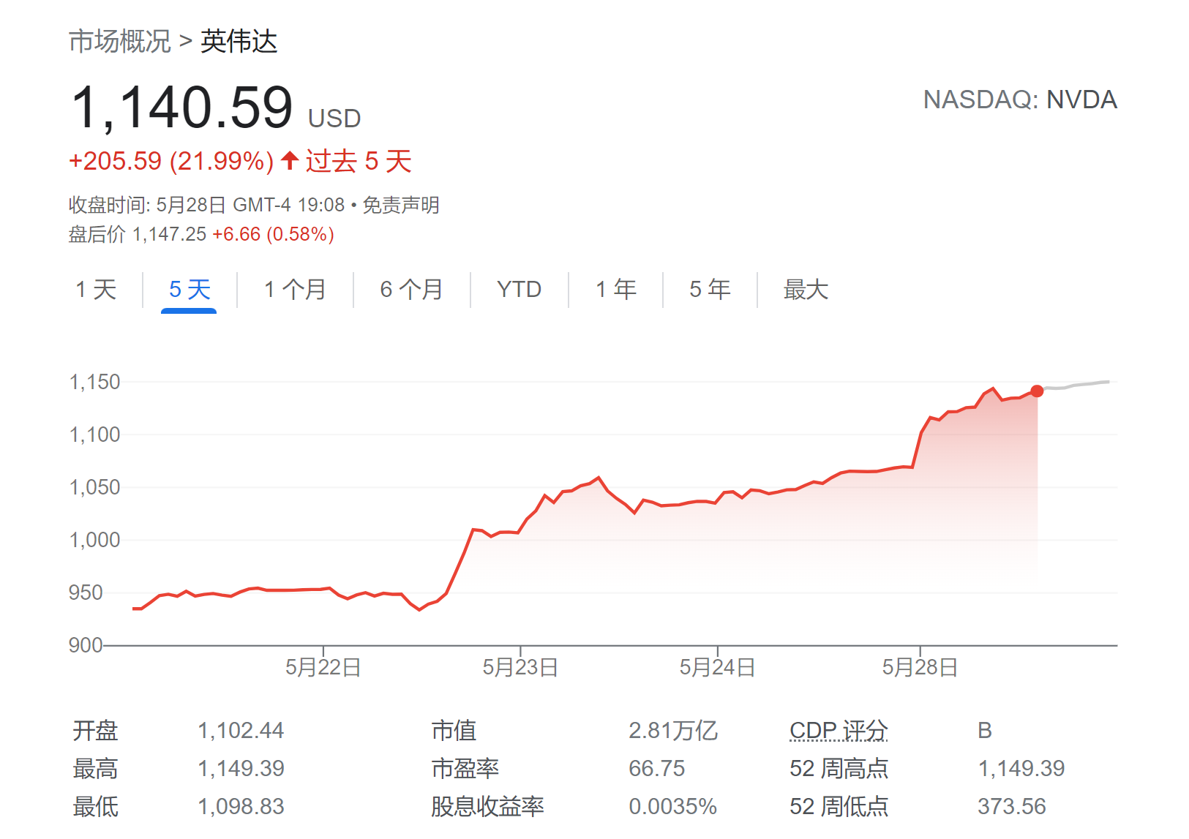Viewport: 1189px width, 839px height.
Task: Select the 最大 time range tab
Action: click(x=806, y=290)
